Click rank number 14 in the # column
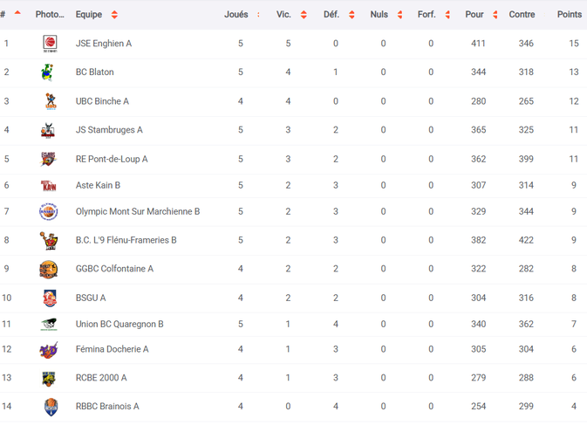587x432 pixels. [7, 406]
